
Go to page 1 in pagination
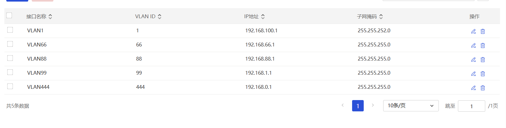point(358,106)
